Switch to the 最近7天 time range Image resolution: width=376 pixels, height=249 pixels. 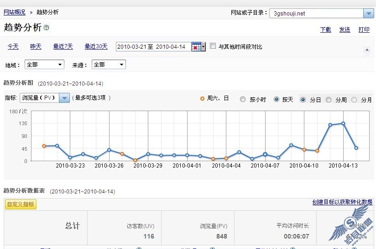[x=63, y=46]
